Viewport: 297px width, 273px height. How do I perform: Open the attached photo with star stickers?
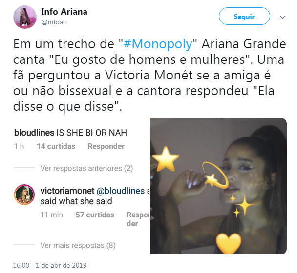pos(218,186)
